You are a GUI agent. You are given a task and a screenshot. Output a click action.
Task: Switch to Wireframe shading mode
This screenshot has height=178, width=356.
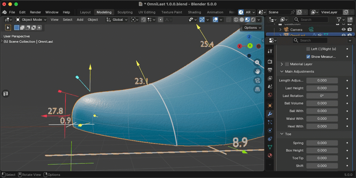(236, 20)
